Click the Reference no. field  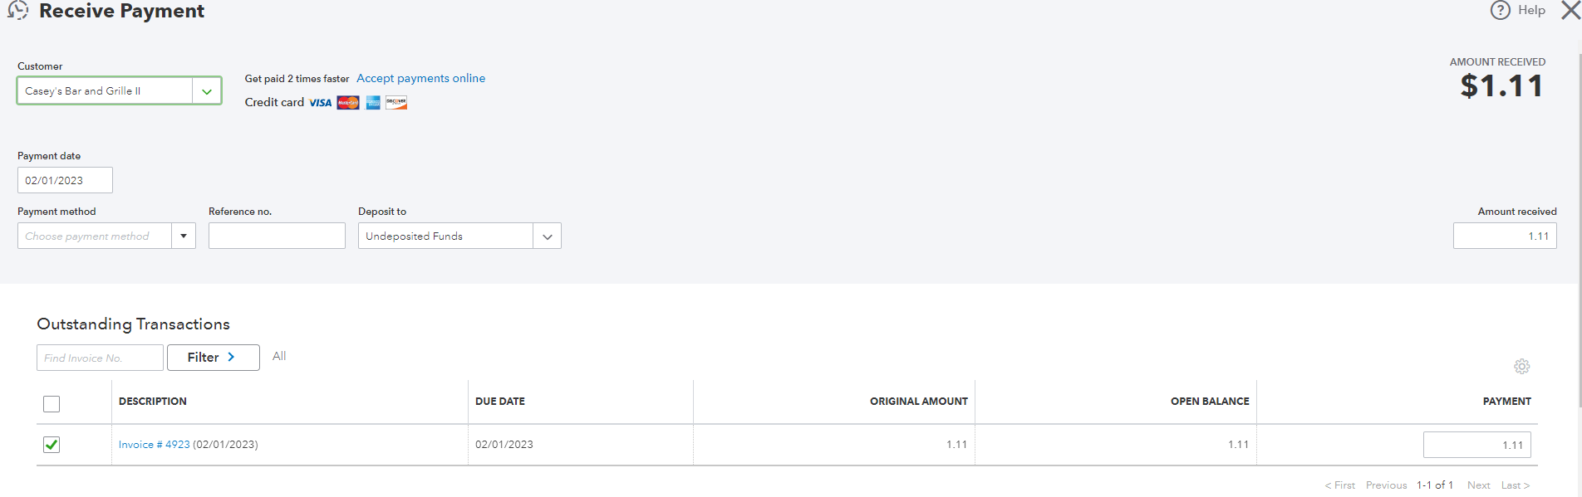pos(277,236)
